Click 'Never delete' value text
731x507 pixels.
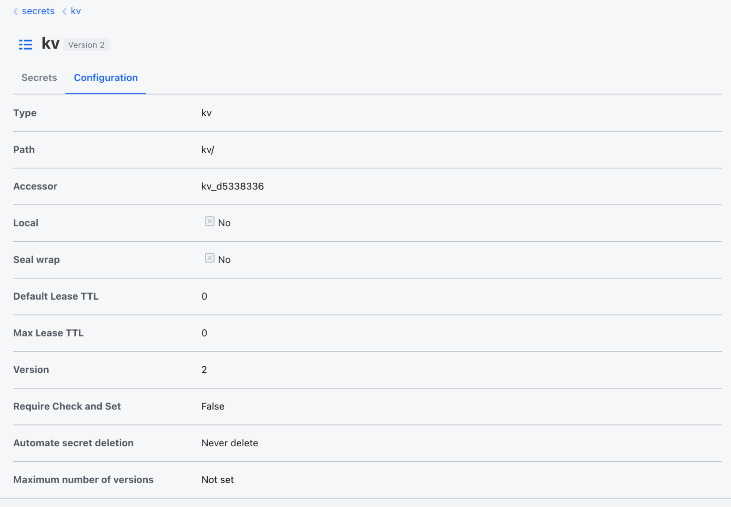click(230, 443)
